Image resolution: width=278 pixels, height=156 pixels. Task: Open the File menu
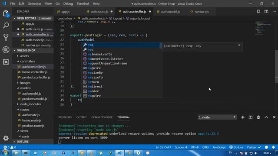tap(13, 3)
